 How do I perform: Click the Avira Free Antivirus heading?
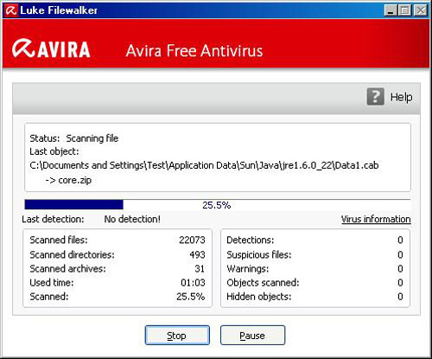(x=194, y=51)
